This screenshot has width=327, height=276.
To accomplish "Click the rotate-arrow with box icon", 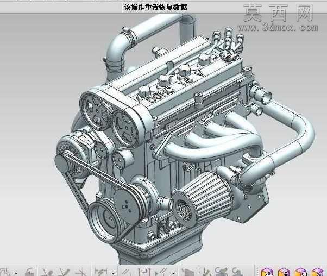I will [221, 272].
